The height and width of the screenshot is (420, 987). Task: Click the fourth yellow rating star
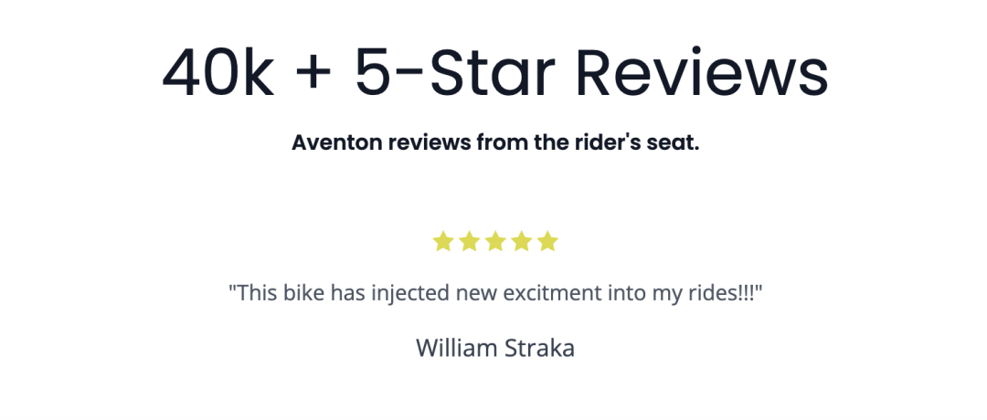pyautogui.click(x=522, y=241)
